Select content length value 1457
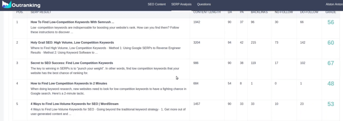Image resolution: width=343 pixels, height=121 pixels. 197,104
